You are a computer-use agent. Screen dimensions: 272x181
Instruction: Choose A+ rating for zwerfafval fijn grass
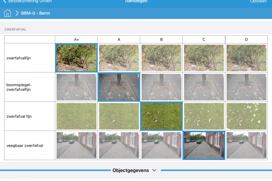[x=76, y=116]
